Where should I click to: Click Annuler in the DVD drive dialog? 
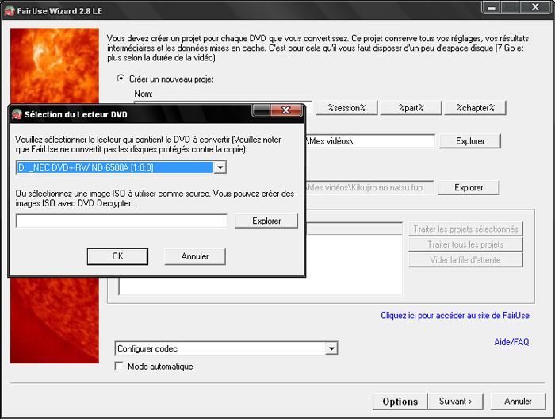click(x=195, y=256)
